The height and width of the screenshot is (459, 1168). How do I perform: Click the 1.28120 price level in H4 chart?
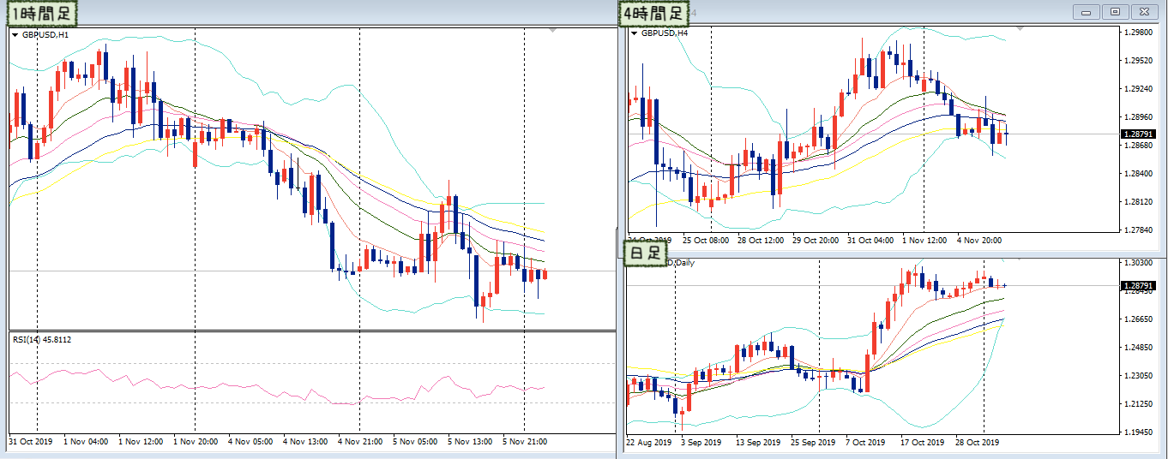pos(1138,201)
